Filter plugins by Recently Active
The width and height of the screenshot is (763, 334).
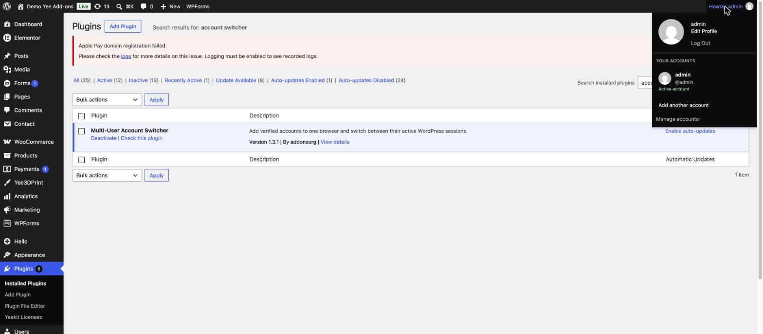[187, 80]
